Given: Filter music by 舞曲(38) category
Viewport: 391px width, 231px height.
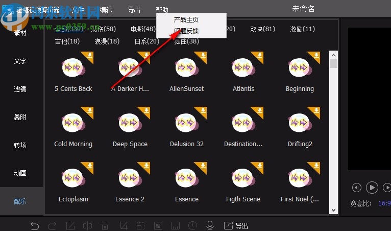Looking at the screenshot, I should (186, 42).
